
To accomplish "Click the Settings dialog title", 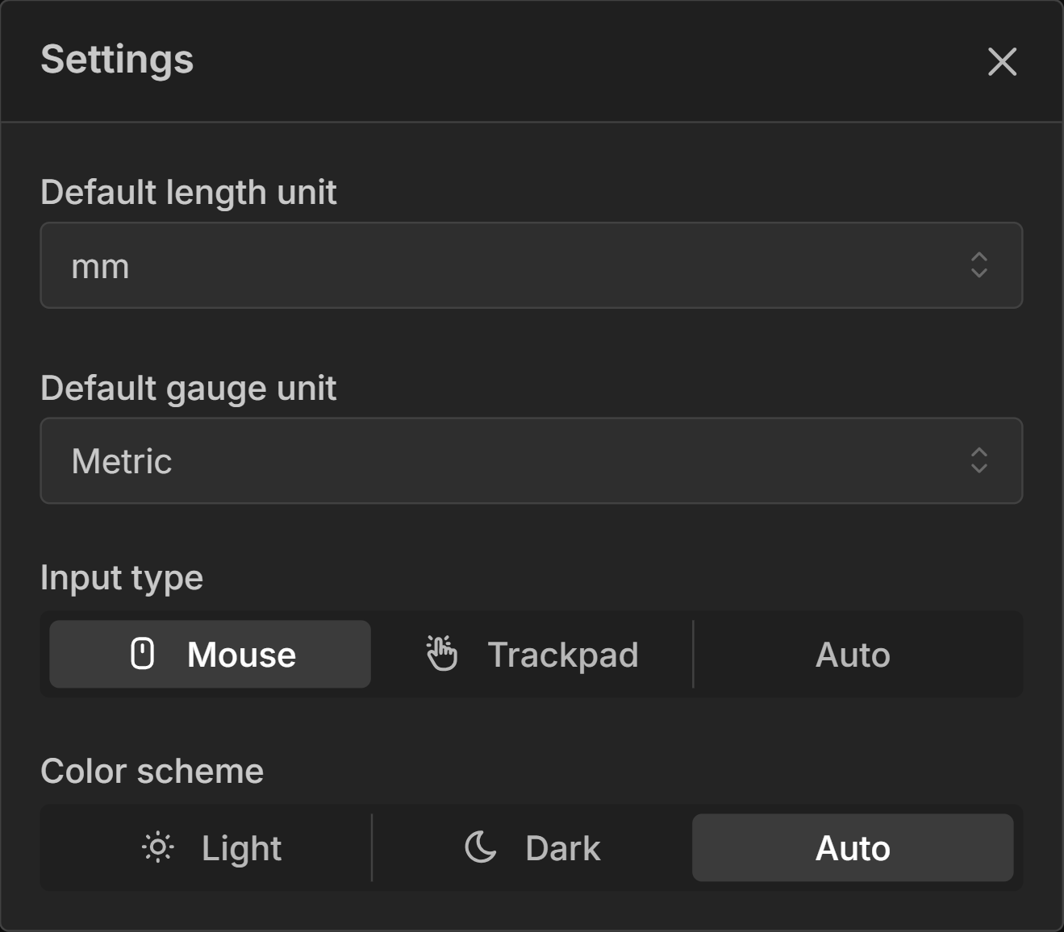I will 118,60.
